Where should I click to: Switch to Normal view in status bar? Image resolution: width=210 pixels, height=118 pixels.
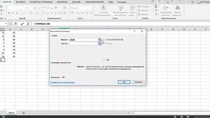pos(175,117)
